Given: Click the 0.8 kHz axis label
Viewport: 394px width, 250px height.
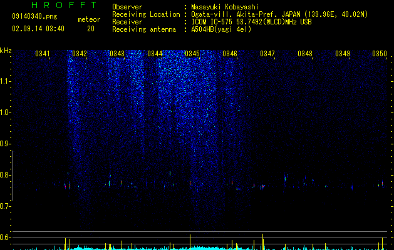Looking at the screenshot, I should click(5, 175).
